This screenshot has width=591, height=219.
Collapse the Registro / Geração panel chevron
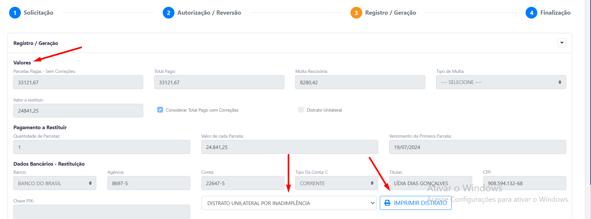pyautogui.click(x=562, y=43)
